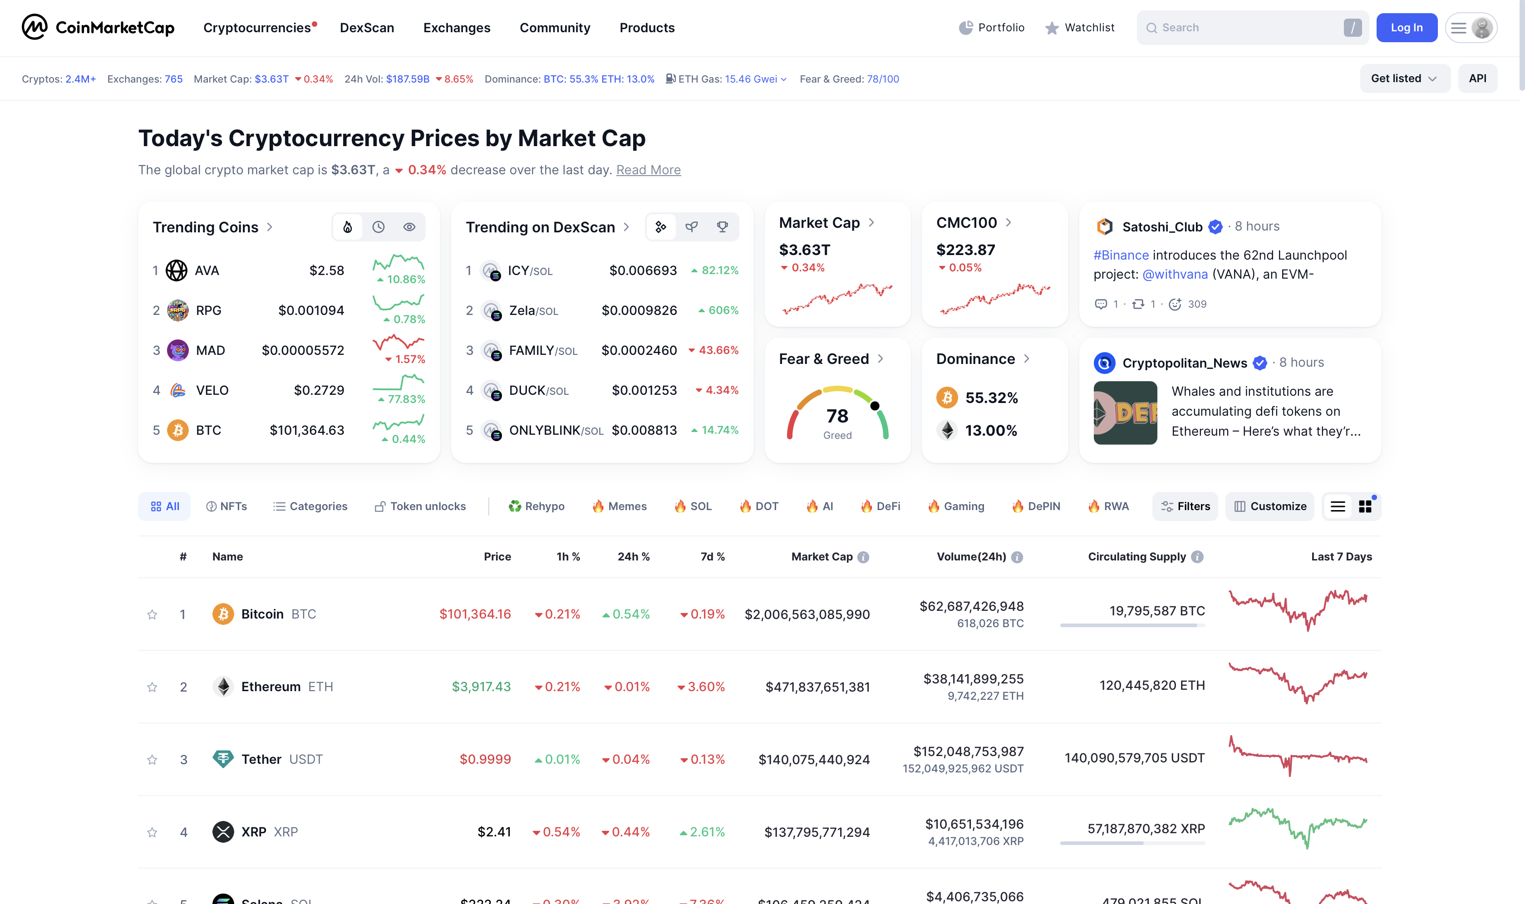Viewport: 1525px width, 904px height.
Task: Select the clock recently added filter icon
Action: coord(379,227)
